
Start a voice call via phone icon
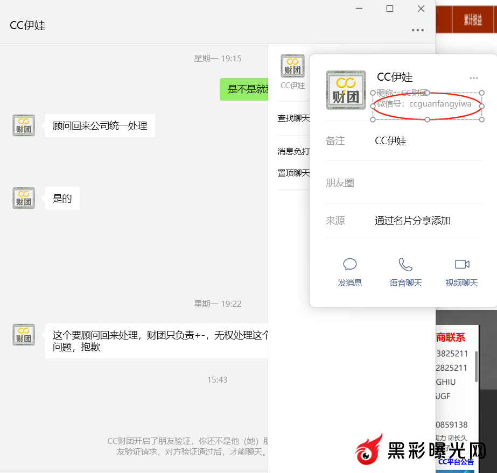(x=405, y=264)
